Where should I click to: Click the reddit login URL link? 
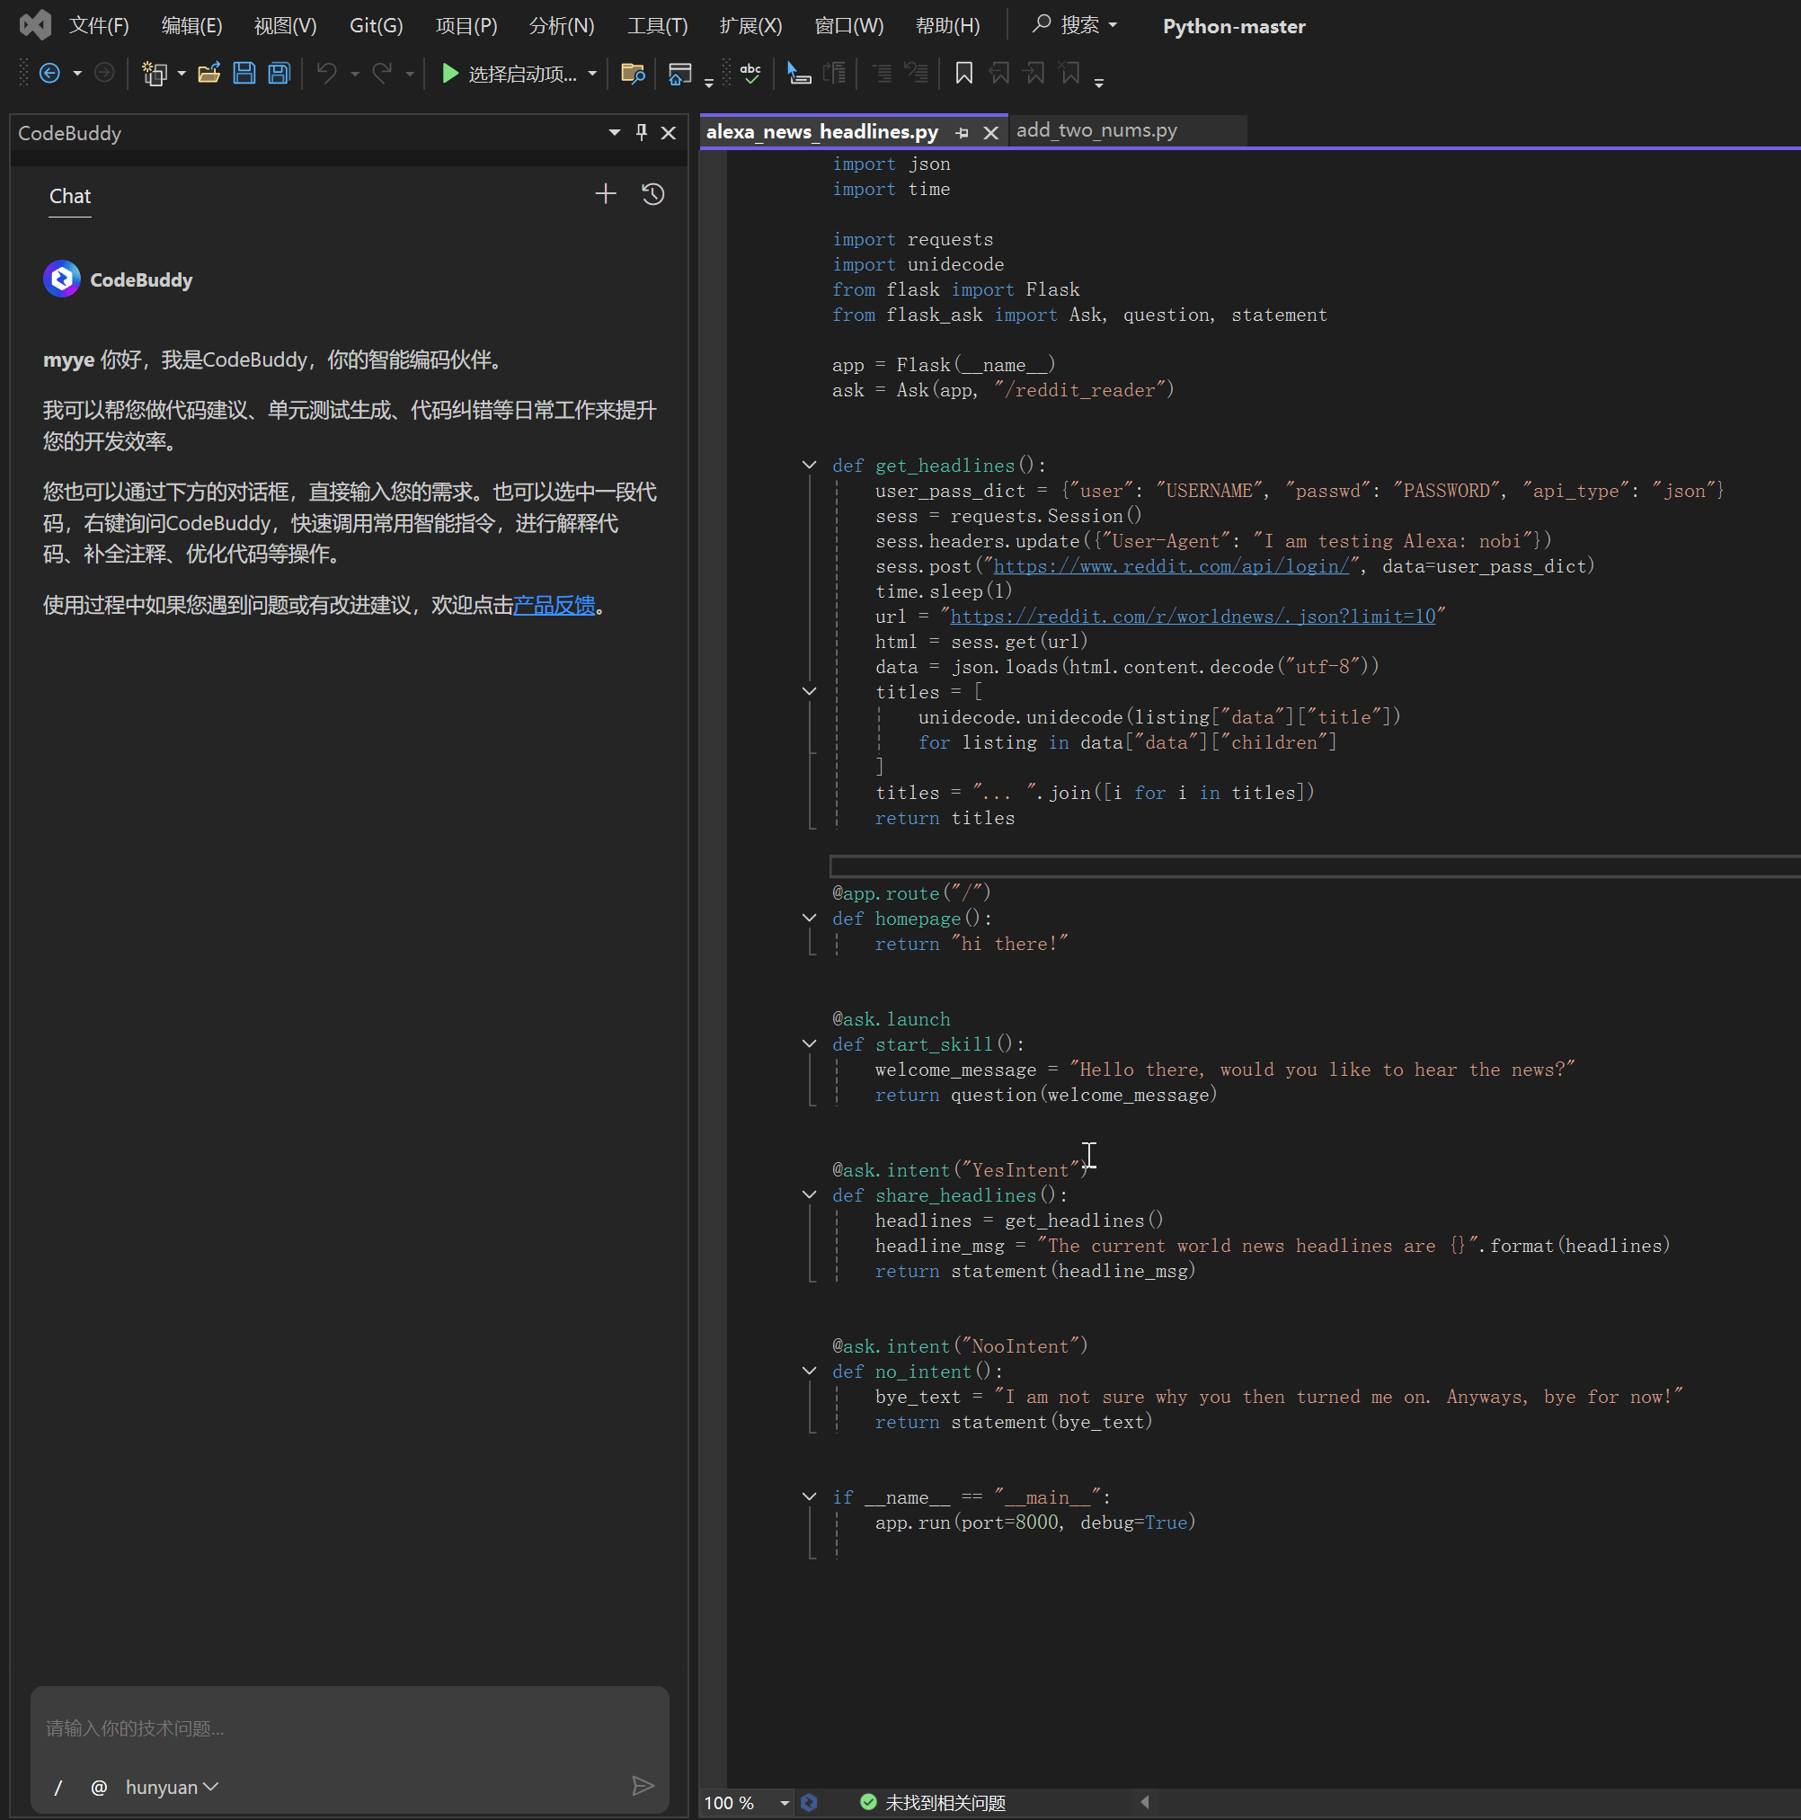(1171, 566)
